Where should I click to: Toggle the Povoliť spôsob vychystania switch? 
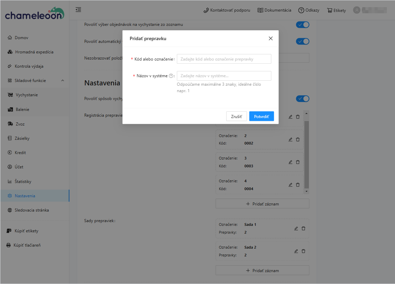[x=302, y=99]
